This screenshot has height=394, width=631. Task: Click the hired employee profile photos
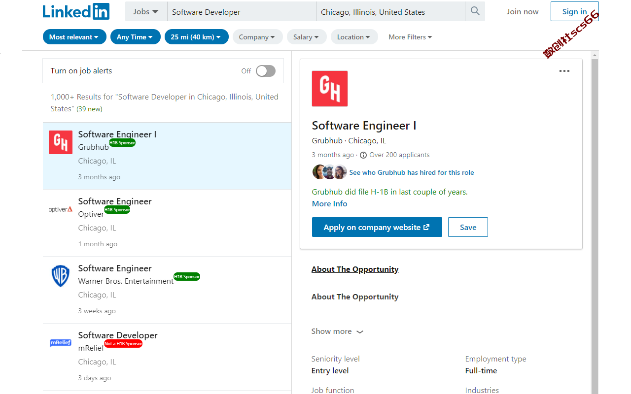click(330, 172)
